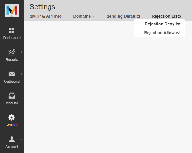This screenshot has height=153, width=192.
Task: Expand the Settings sidebar chevron
Action: [x=22, y=117]
